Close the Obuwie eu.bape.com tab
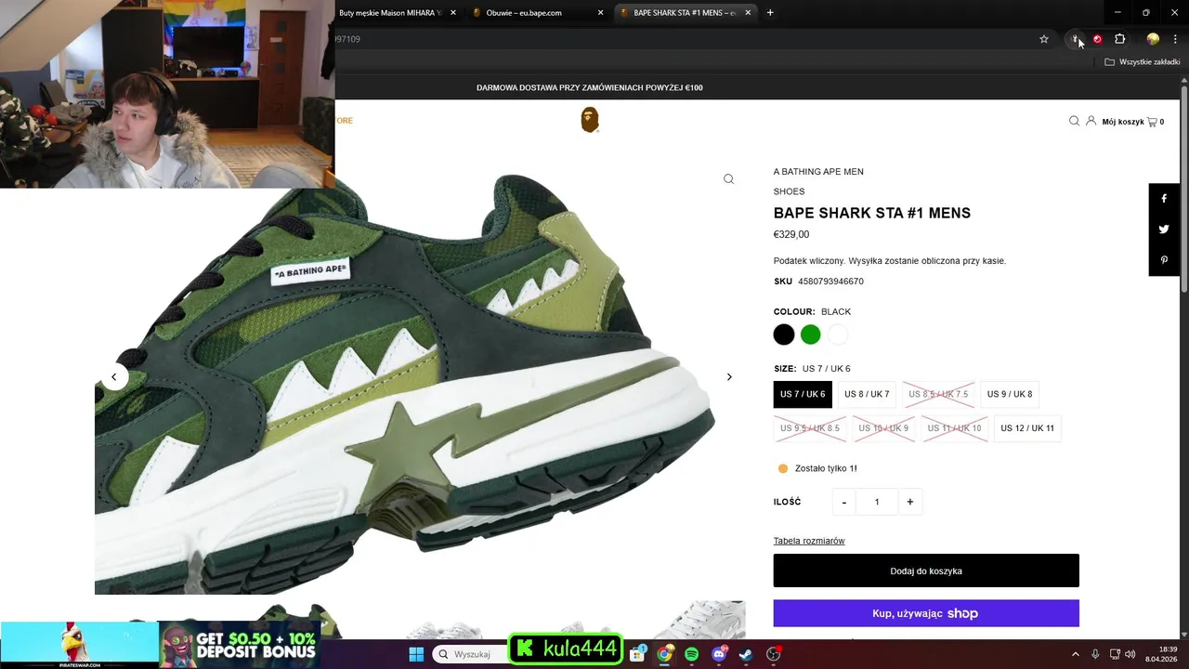This screenshot has width=1189, height=669. tap(600, 13)
